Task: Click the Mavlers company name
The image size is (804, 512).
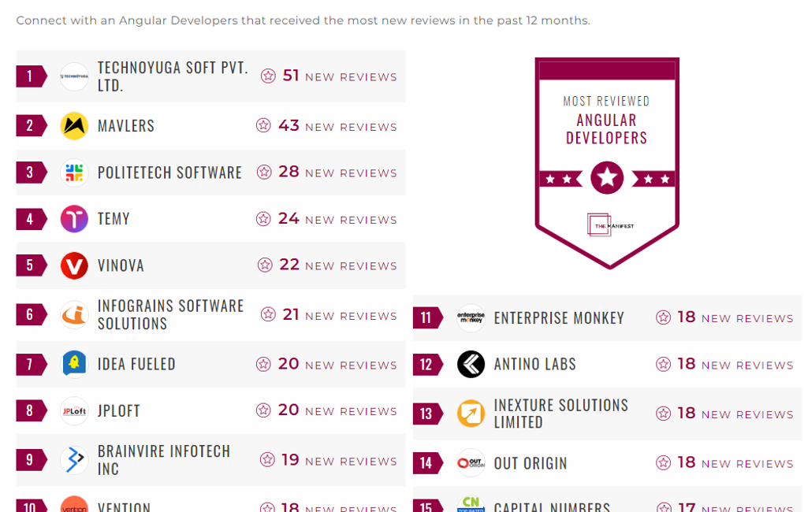Action: pos(126,126)
